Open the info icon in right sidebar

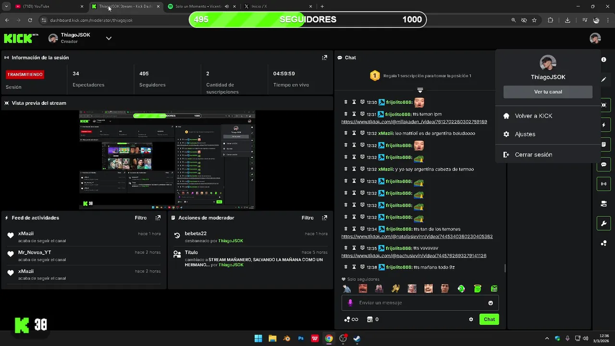click(x=604, y=60)
